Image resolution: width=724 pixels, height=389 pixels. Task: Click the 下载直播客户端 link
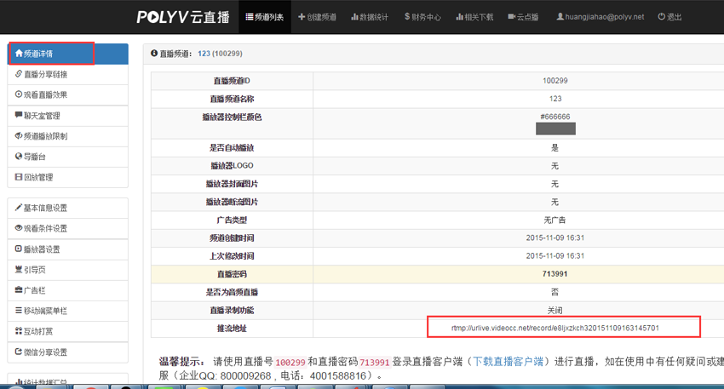tap(509, 363)
